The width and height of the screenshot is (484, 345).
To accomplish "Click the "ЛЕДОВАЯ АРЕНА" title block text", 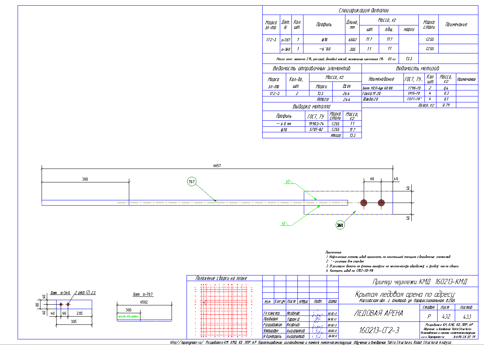I will click(x=378, y=313).
